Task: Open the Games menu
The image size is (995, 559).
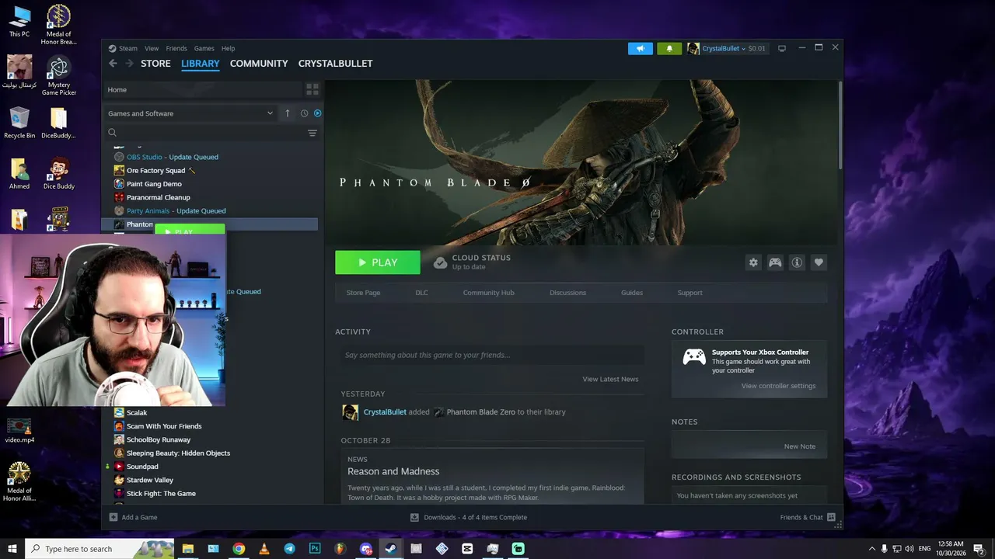Action: pyautogui.click(x=204, y=48)
